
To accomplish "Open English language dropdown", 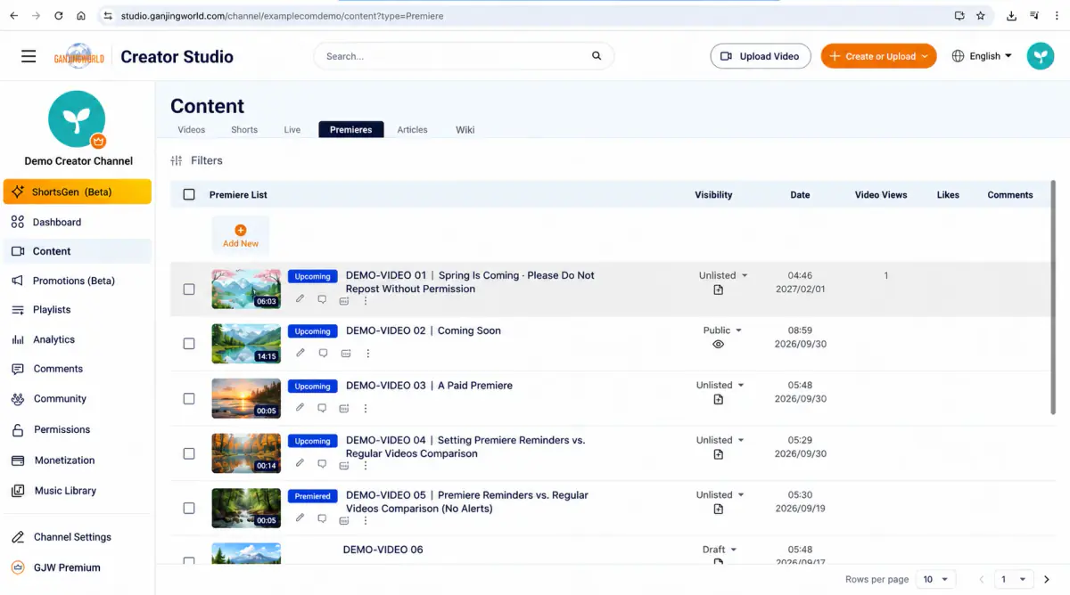I will [x=982, y=56].
